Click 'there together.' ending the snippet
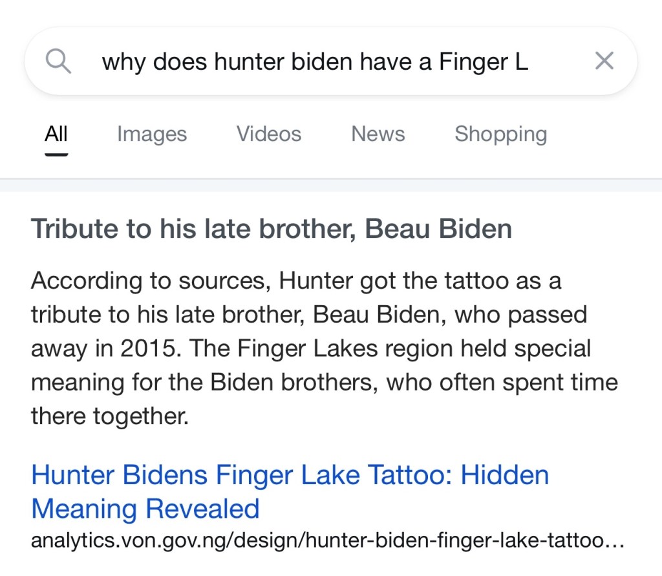Image resolution: width=662 pixels, height=576 pixels. 110,416
